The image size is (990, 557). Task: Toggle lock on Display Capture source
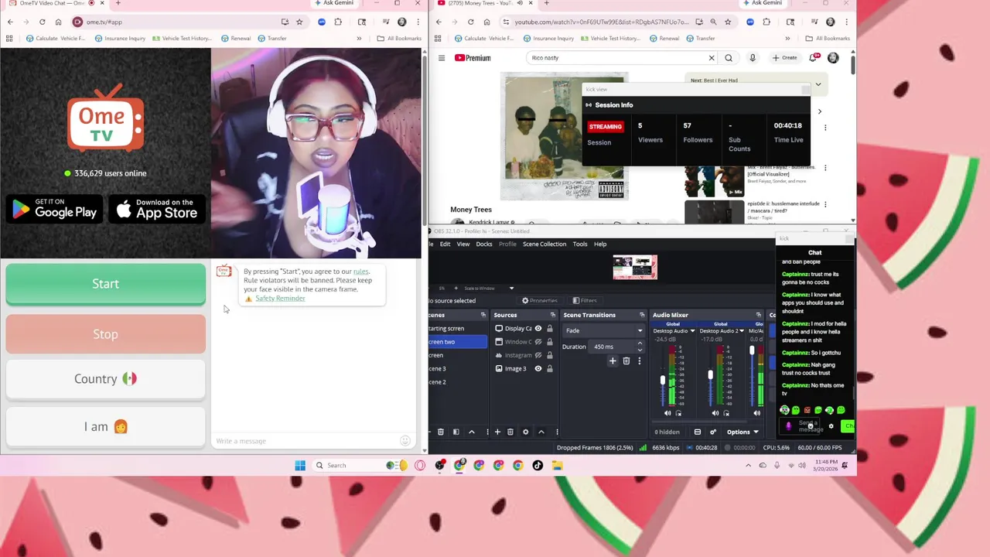tap(550, 329)
